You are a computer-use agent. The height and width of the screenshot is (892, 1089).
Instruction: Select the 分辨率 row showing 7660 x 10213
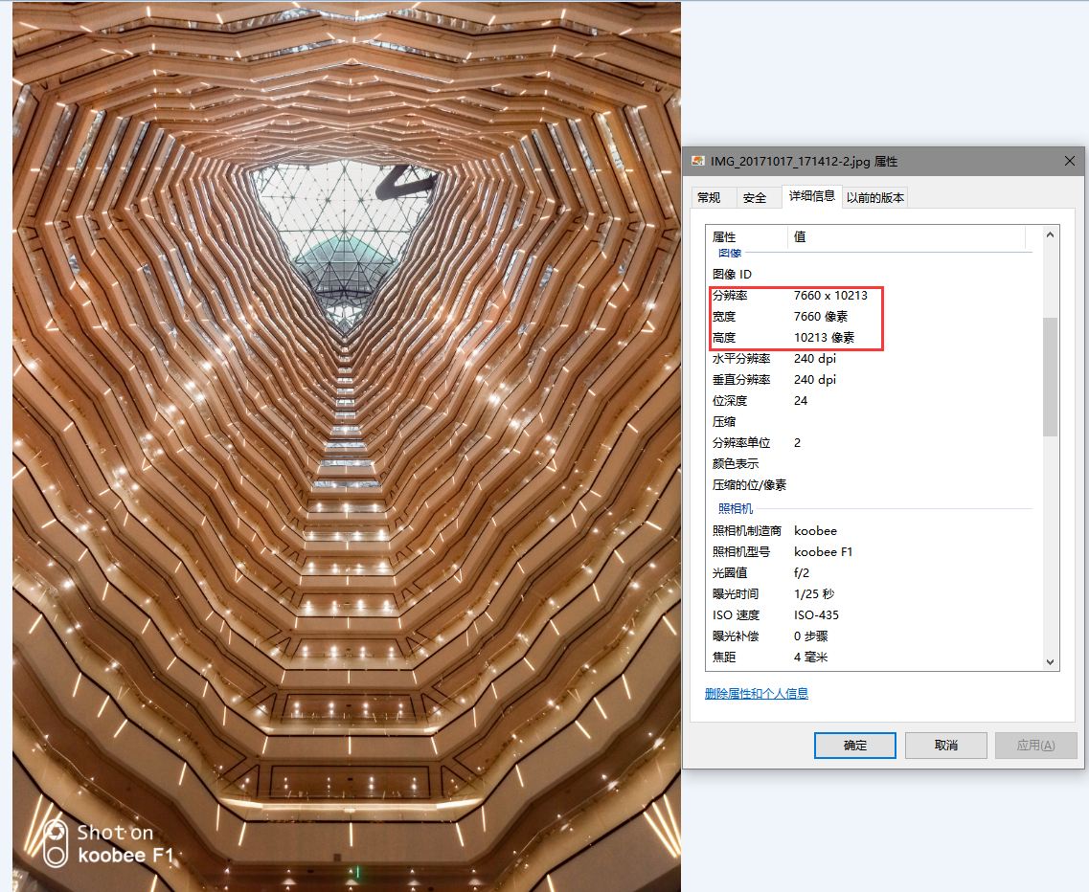point(873,296)
